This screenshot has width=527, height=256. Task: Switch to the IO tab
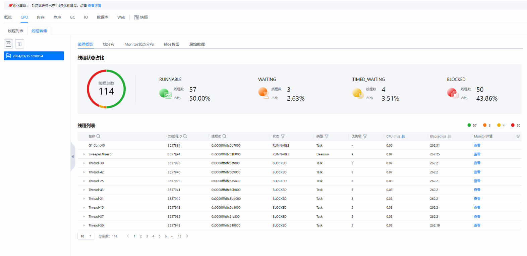(86, 17)
